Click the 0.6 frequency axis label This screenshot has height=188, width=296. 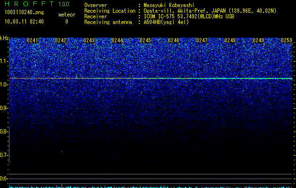pos(3,179)
